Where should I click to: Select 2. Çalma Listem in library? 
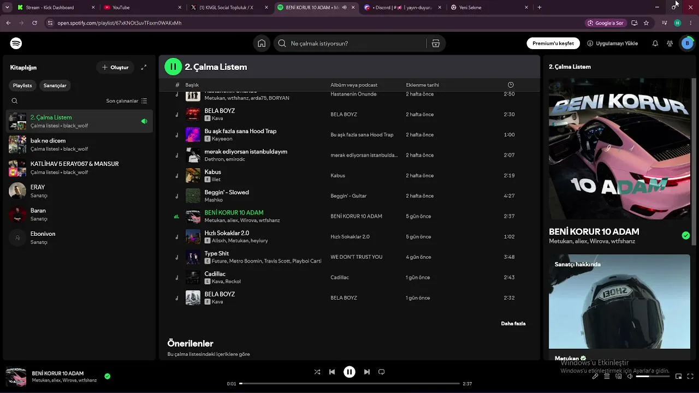79,121
